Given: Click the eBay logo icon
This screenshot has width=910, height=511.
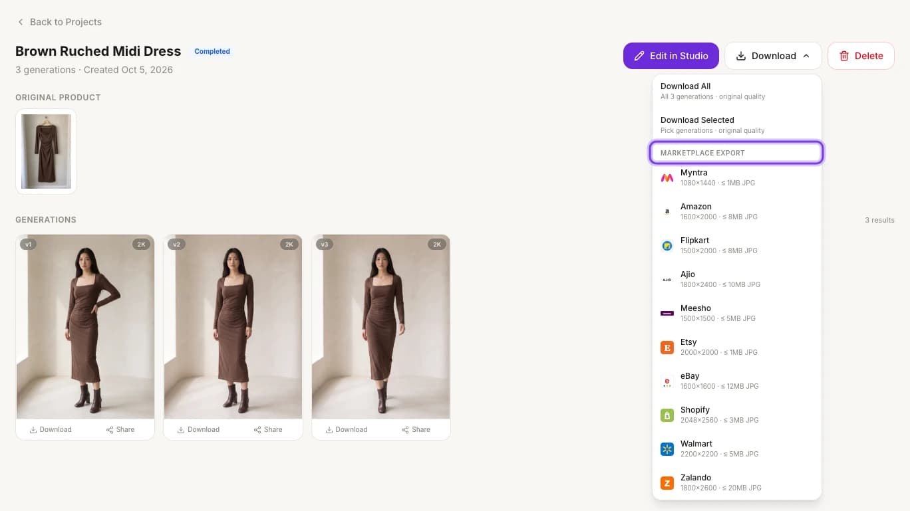Looking at the screenshot, I should (667, 381).
